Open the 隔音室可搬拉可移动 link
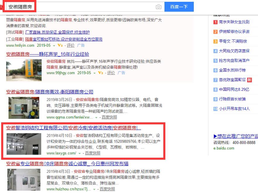The width and height of the screenshot is (258, 193). 64,39
